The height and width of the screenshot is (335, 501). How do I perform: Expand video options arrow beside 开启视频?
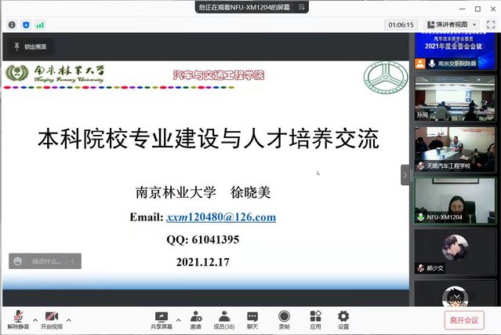68,320
